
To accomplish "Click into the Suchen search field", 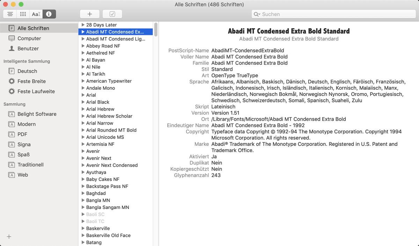I will [333, 14].
